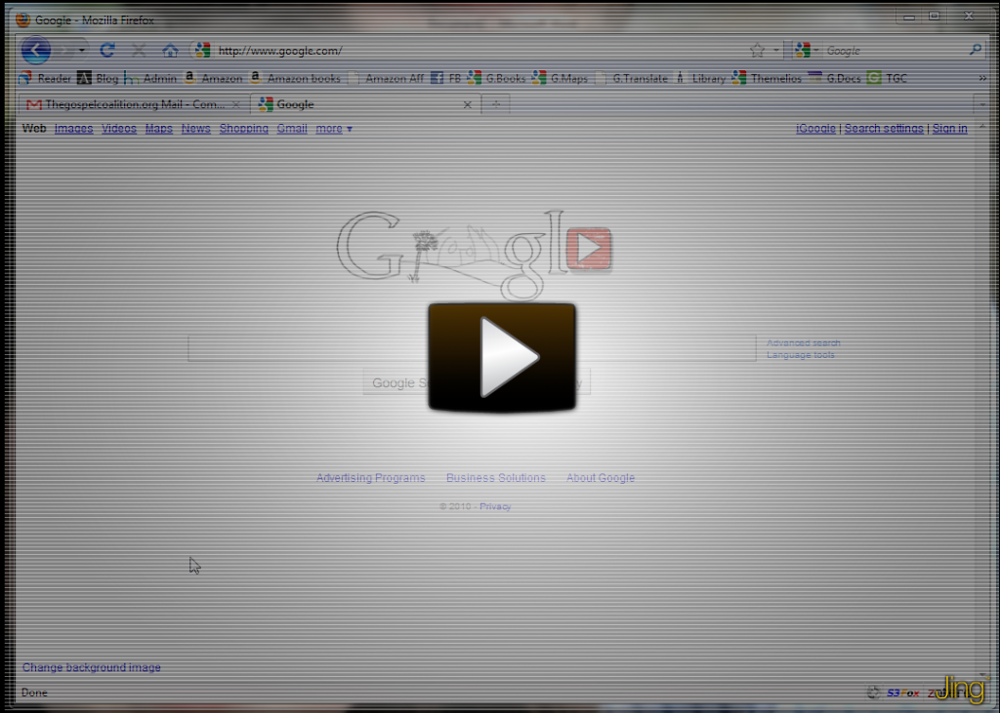The width and height of the screenshot is (1000, 713).
Task: List all tabs dropdown arrow
Action: click(x=982, y=103)
